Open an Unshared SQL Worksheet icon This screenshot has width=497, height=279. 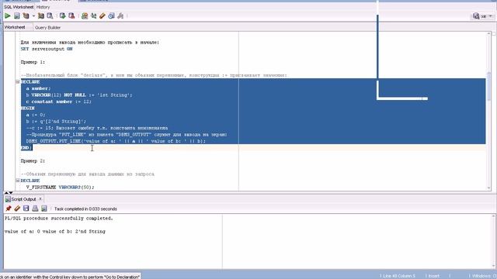[85, 15]
